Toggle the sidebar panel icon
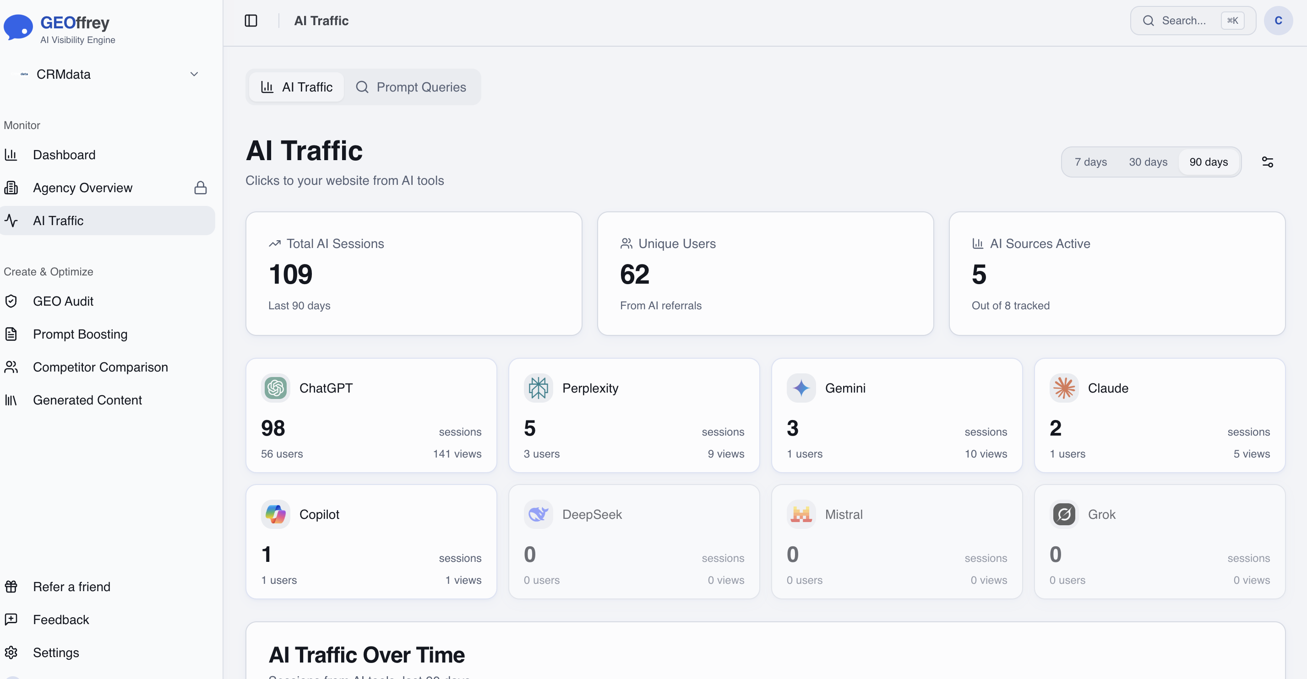Screen dimensions: 1307x679 [251, 21]
